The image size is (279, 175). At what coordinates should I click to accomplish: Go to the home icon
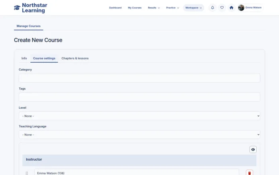tap(231, 8)
